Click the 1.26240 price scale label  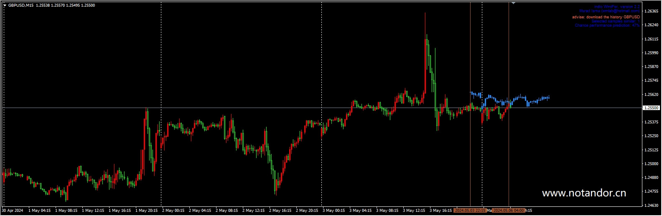click(652, 25)
